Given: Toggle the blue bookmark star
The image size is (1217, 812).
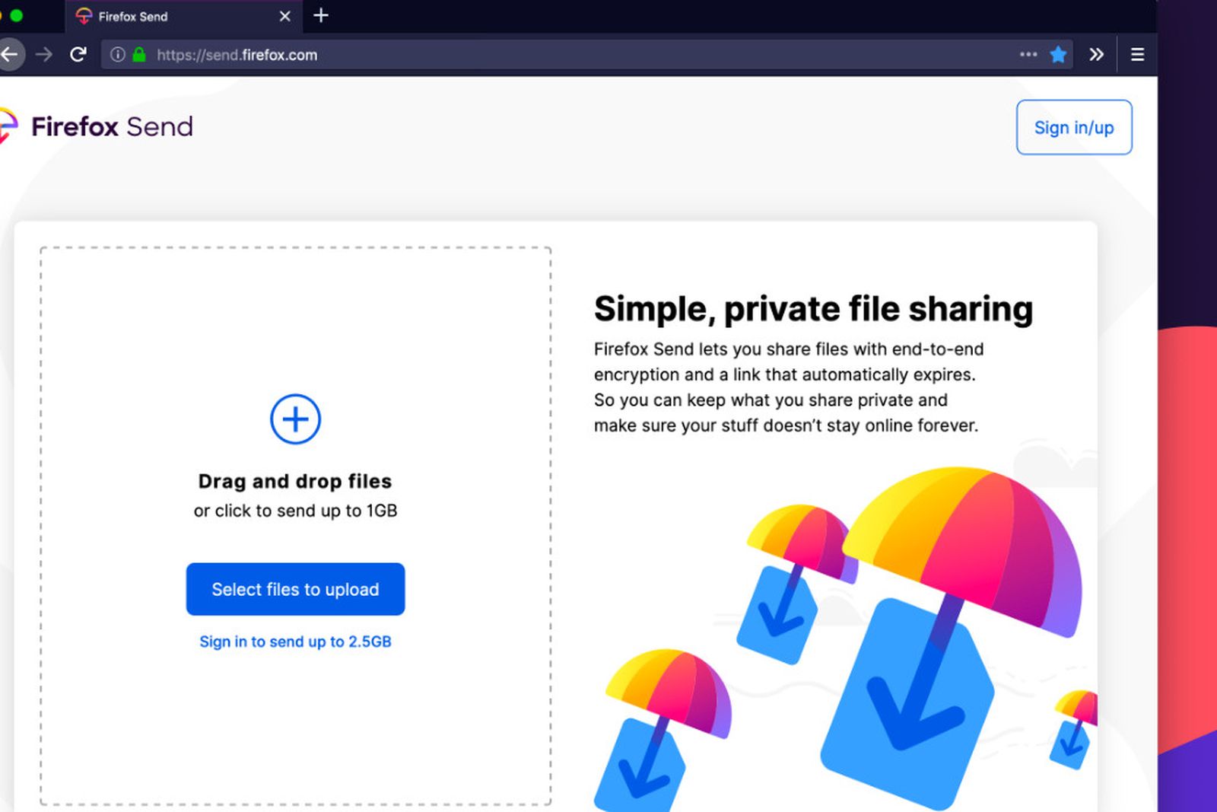Looking at the screenshot, I should point(1058,55).
